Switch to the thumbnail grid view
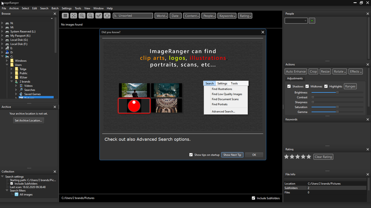The height and width of the screenshot is (208, 371). (x=65, y=16)
